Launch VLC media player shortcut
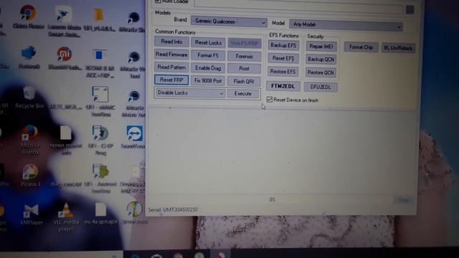This screenshot has width=459, height=258. (66, 216)
